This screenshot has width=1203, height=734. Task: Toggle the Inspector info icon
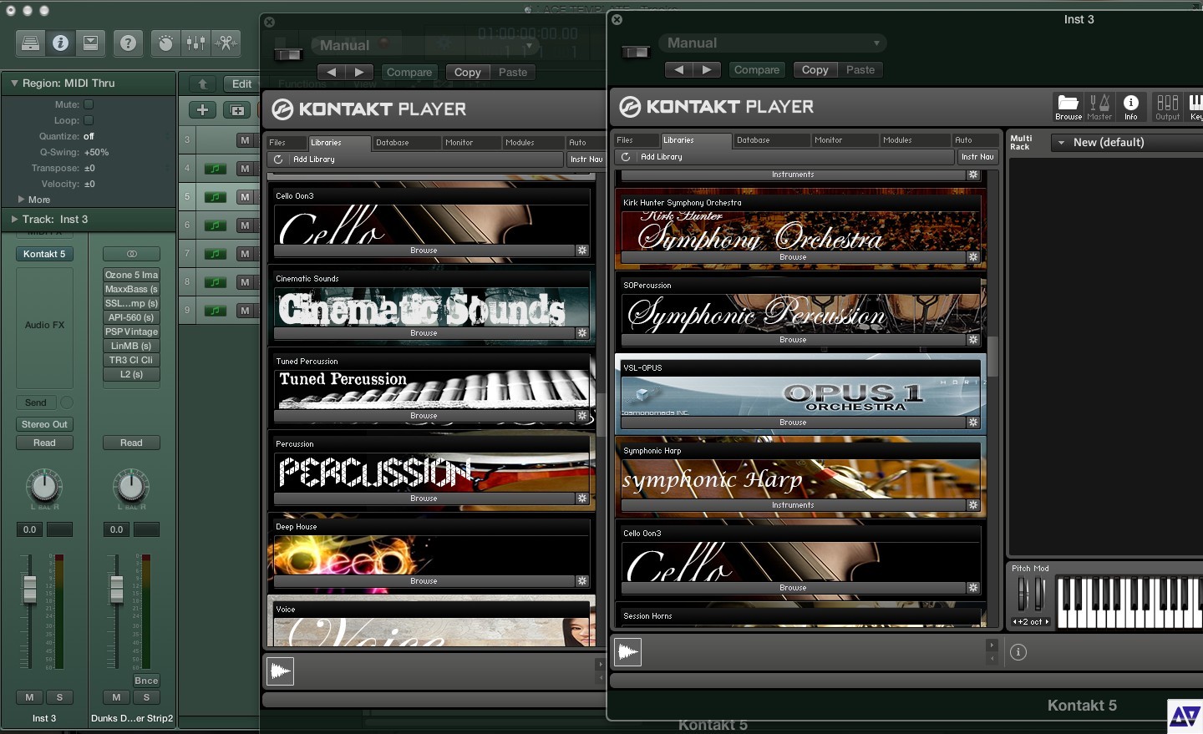[61, 43]
